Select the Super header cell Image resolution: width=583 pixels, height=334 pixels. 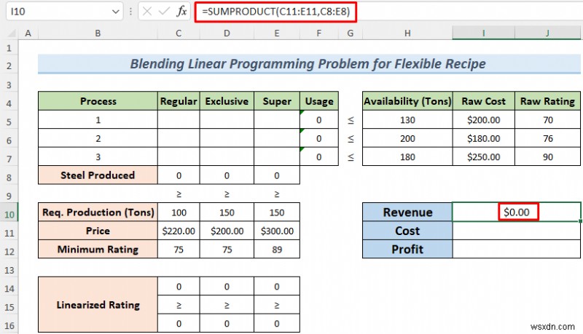coord(277,101)
